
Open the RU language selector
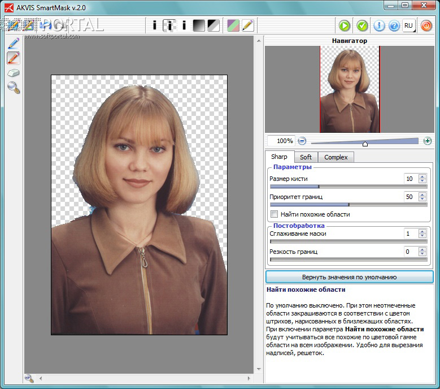409,25
